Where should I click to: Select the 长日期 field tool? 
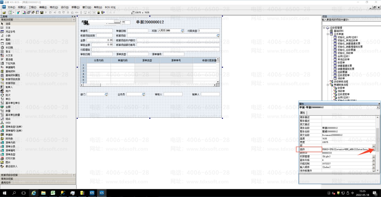coord(9,48)
